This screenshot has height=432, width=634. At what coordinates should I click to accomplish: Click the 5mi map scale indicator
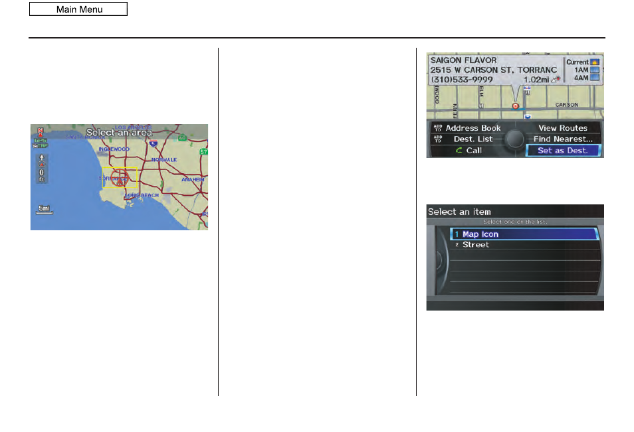(44, 209)
